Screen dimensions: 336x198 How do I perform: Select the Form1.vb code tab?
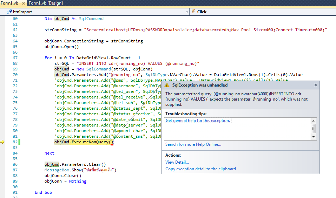point(9,3)
